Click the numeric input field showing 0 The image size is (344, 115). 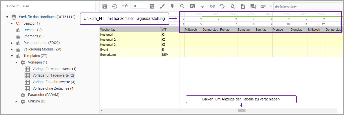(139, 6)
